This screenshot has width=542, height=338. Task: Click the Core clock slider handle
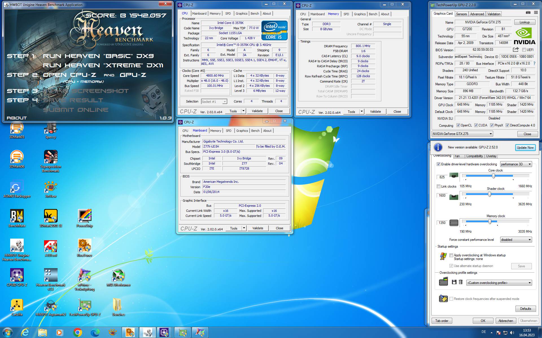pyautogui.click(x=493, y=176)
